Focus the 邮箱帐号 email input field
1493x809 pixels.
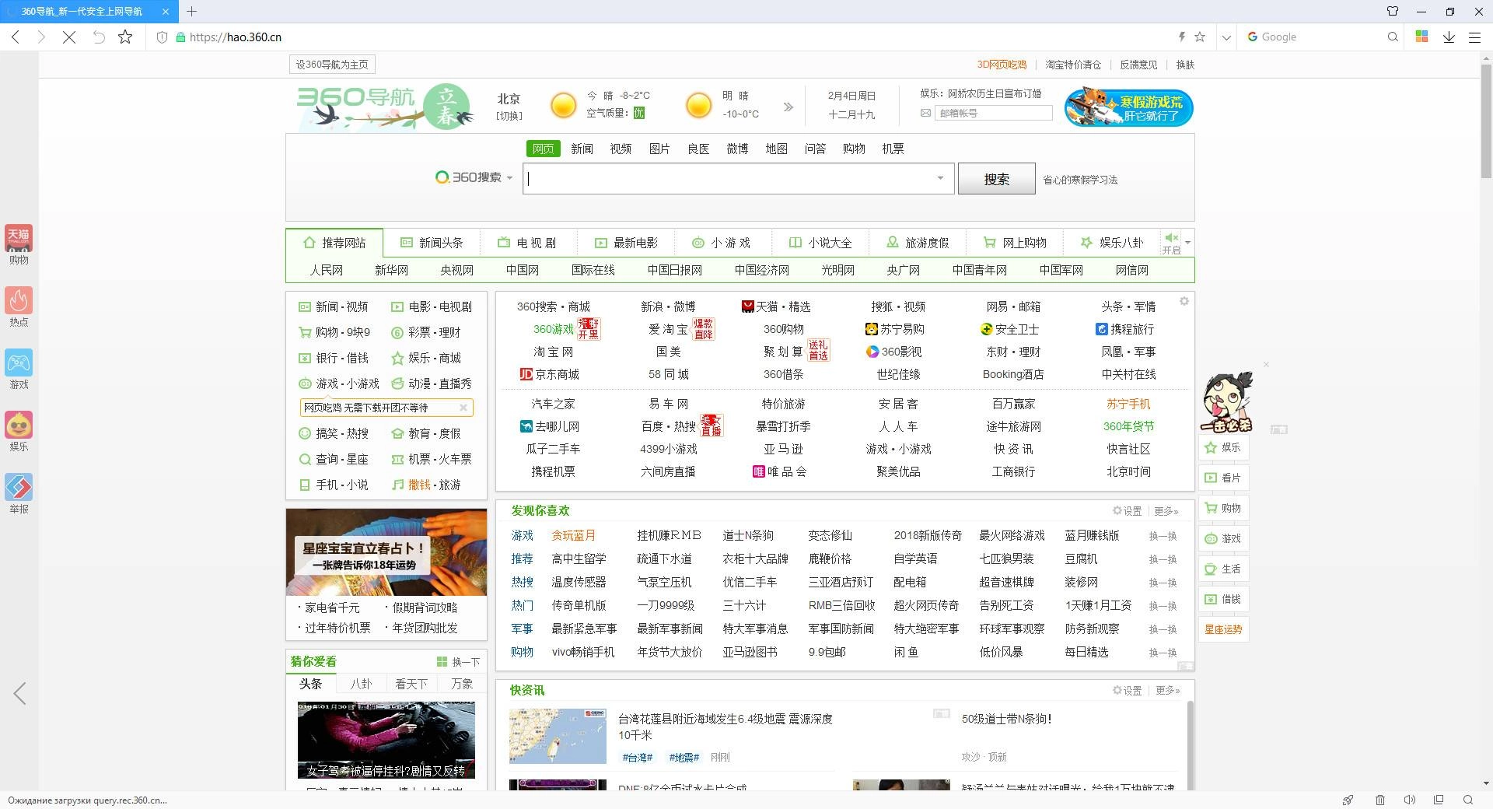coord(993,113)
